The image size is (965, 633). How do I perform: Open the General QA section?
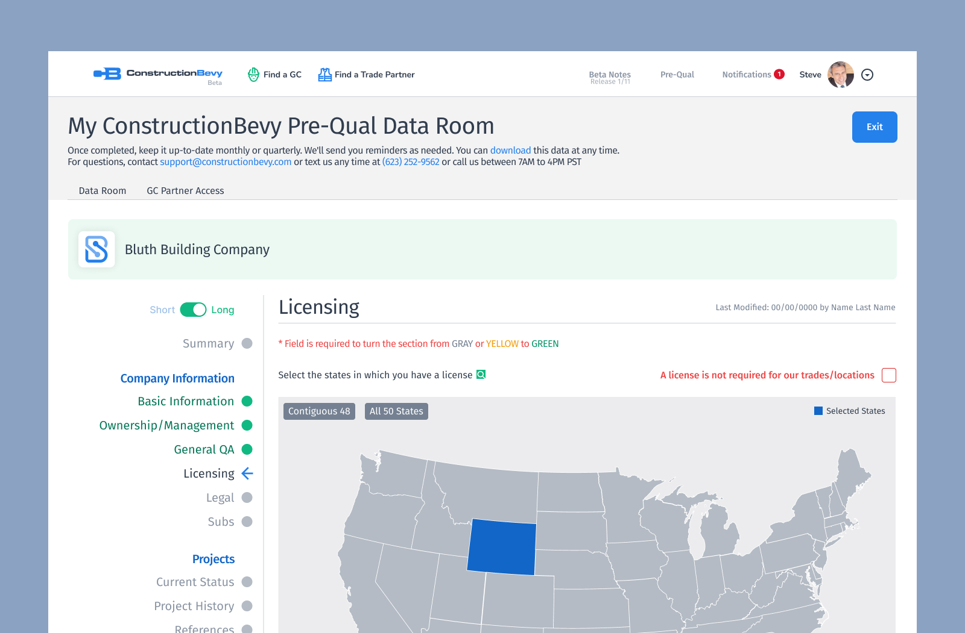coord(204,449)
